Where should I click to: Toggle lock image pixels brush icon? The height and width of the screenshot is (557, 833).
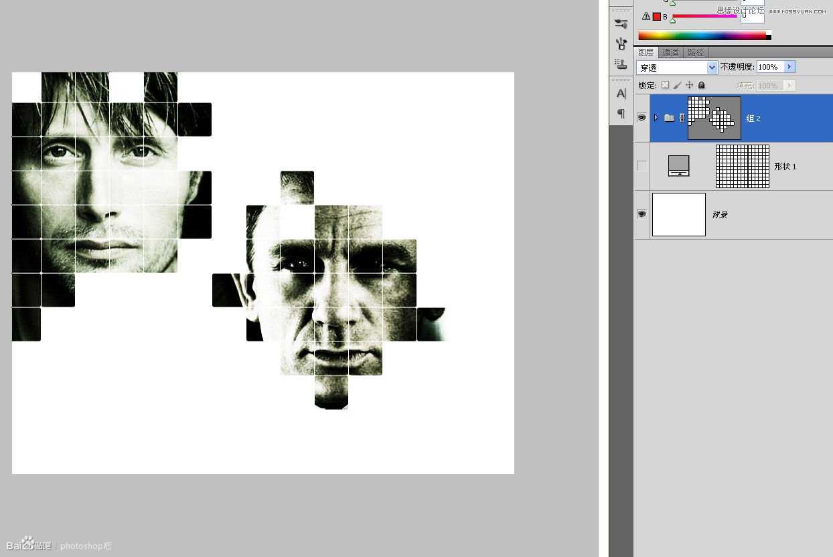[x=677, y=85]
